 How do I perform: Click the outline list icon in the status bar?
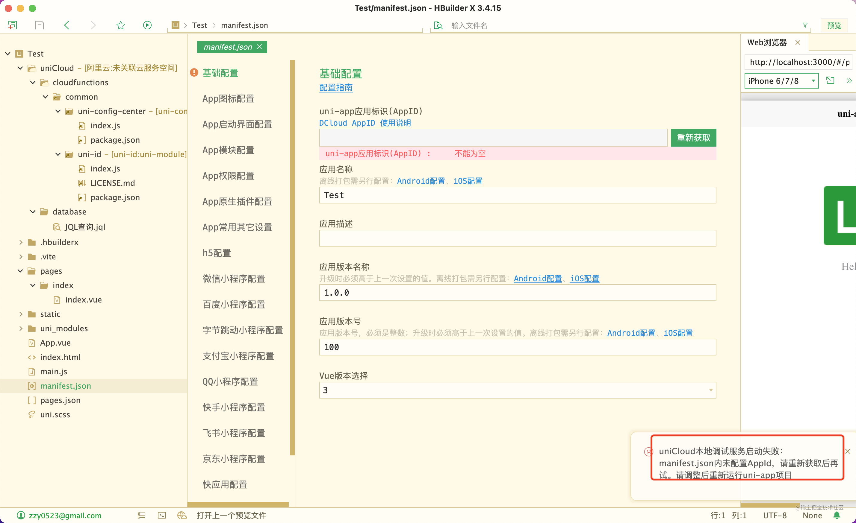[x=141, y=515]
